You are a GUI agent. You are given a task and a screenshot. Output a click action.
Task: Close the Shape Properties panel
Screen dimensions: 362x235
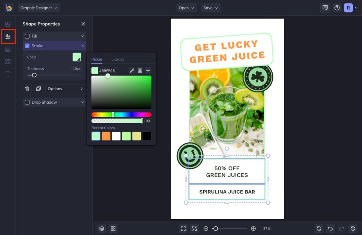pyautogui.click(x=83, y=24)
